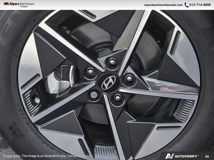Image resolution: width=214 pixels, height=160 pixels.
Task: Click the top header bar strip
Action: [107, 5]
